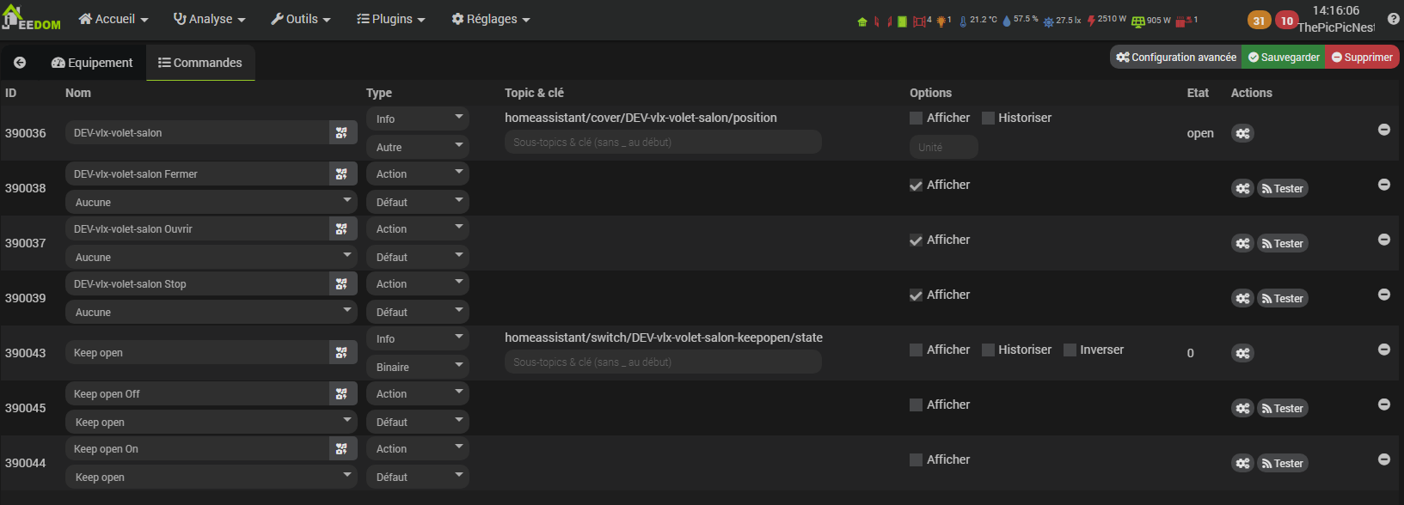
Task: Enable Historiser for DEV-vlx-volet-salon
Action: (989, 119)
